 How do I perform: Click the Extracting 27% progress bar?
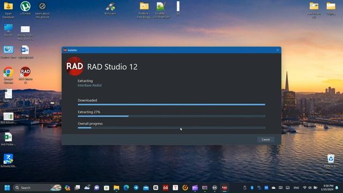[171, 116]
